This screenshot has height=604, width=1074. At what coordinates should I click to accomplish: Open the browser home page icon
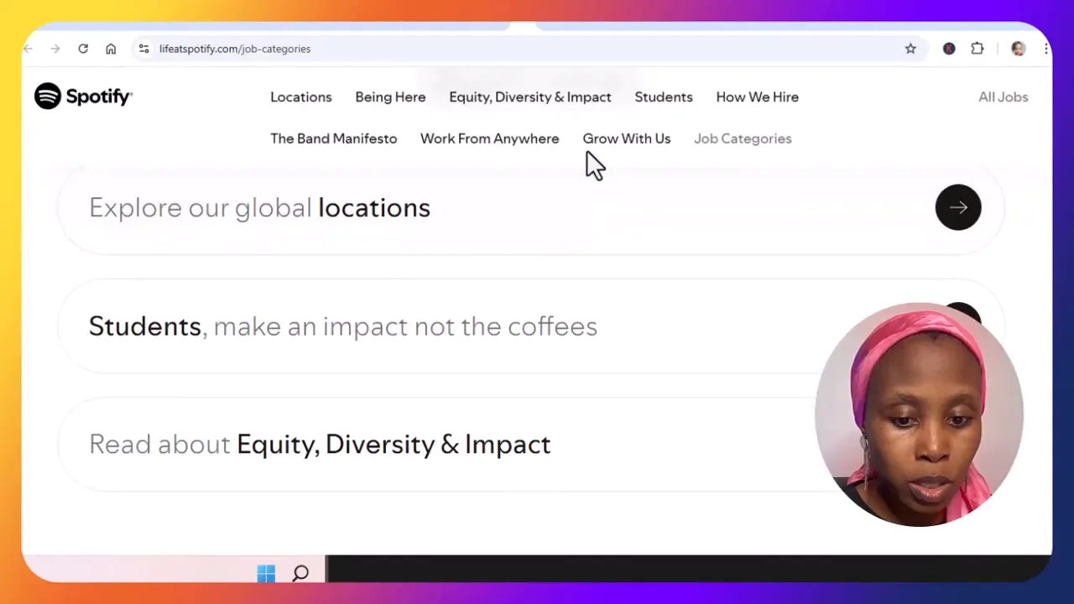111,49
